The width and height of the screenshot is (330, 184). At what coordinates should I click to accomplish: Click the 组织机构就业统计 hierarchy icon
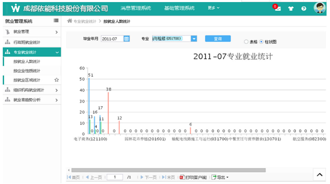point(8,90)
